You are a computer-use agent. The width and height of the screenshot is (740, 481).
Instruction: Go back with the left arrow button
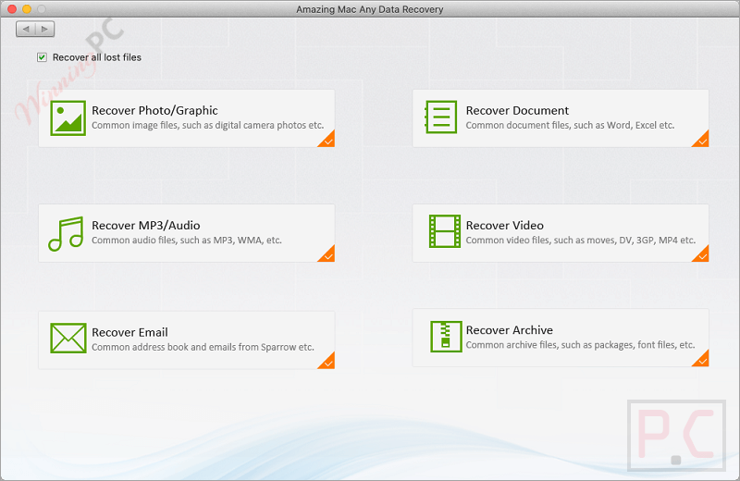(26, 30)
